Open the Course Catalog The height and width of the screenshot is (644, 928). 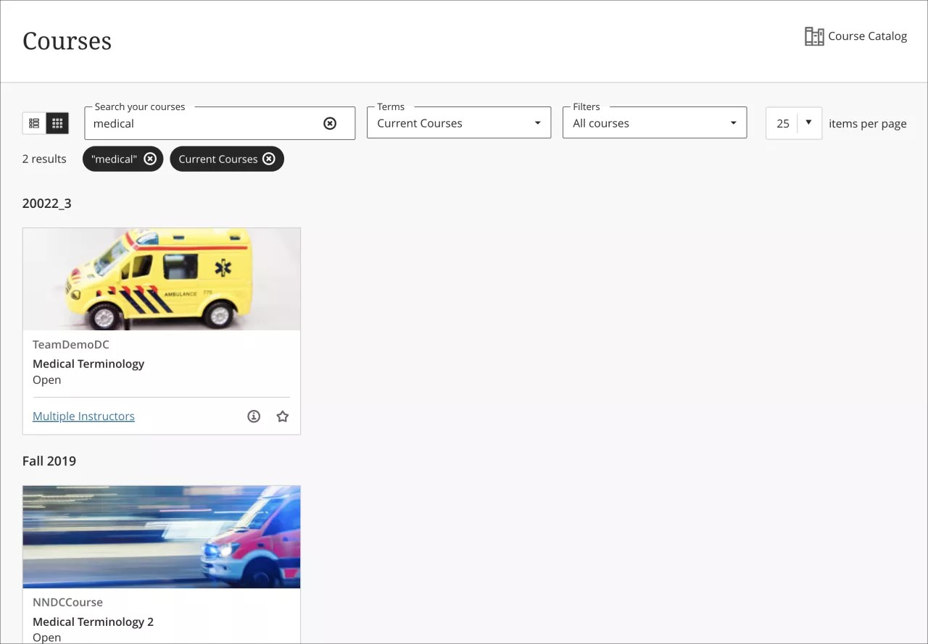(x=856, y=35)
